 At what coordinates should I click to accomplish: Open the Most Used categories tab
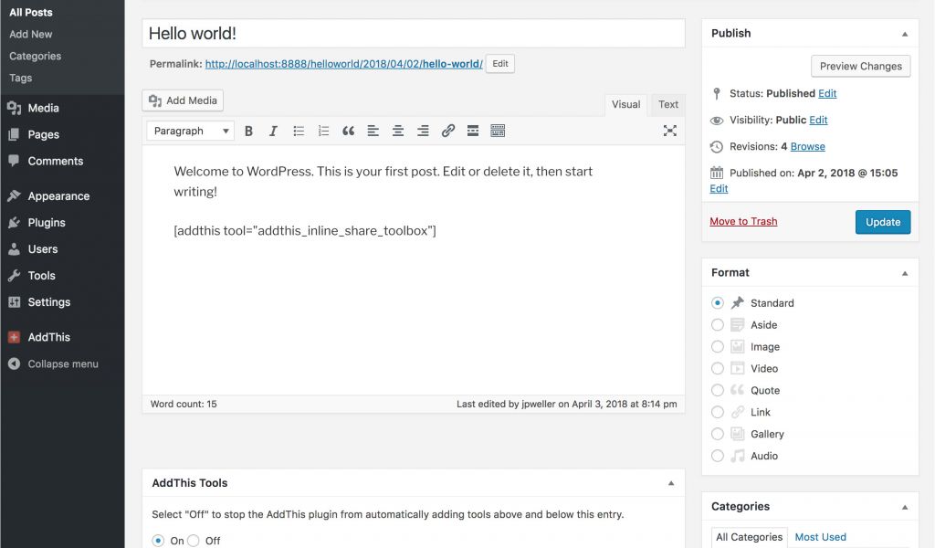pos(820,537)
